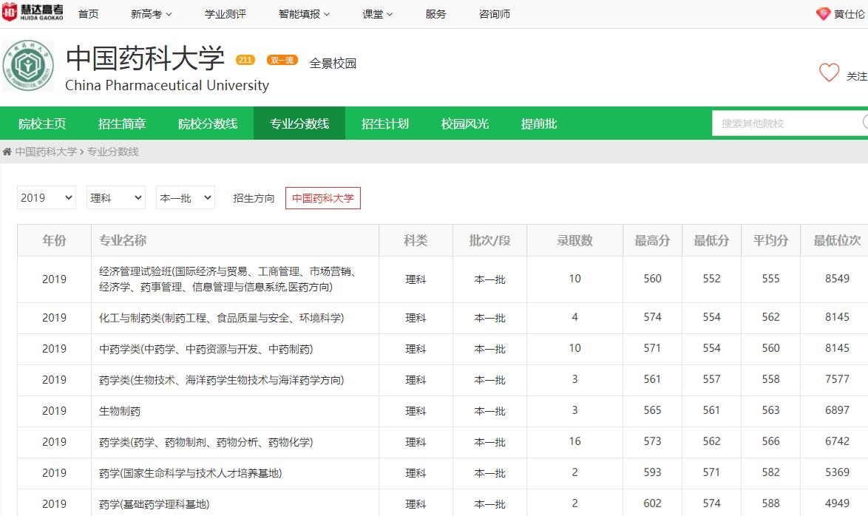868x516 pixels.
Task: Click the China Pharmaceutical University emblem
Action: point(28,65)
